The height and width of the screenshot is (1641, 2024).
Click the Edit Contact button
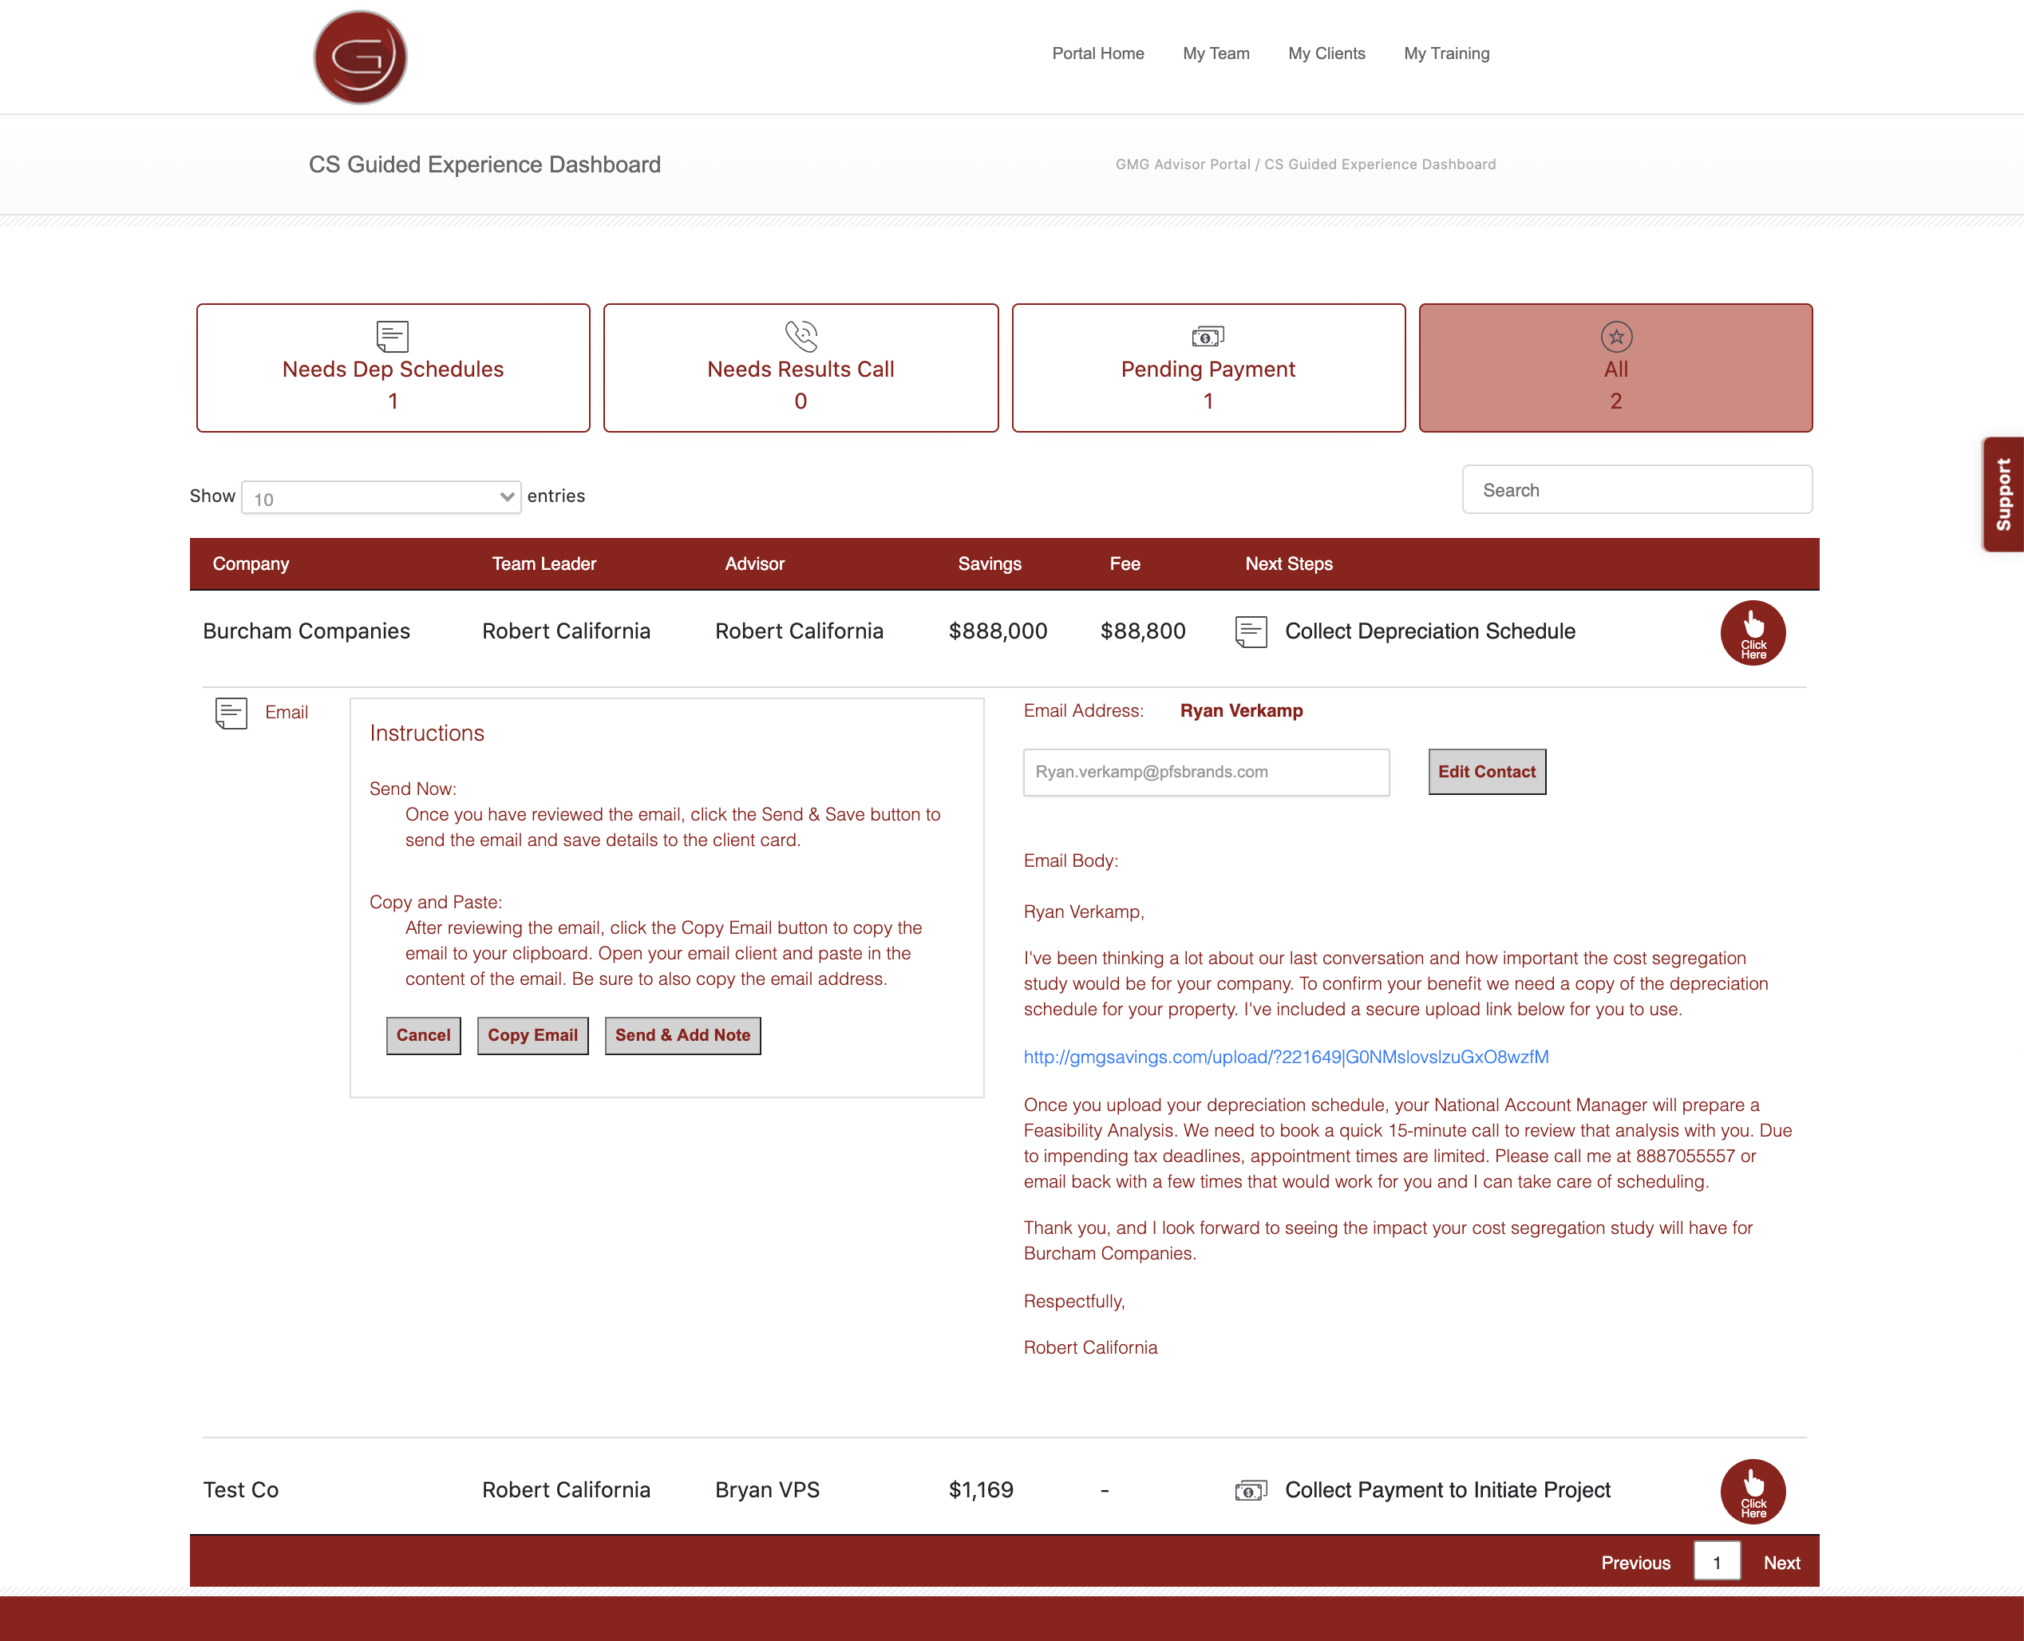coord(1486,771)
